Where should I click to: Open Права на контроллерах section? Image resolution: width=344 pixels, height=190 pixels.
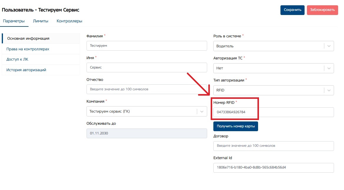pyautogui.click(x=28, y=49)
